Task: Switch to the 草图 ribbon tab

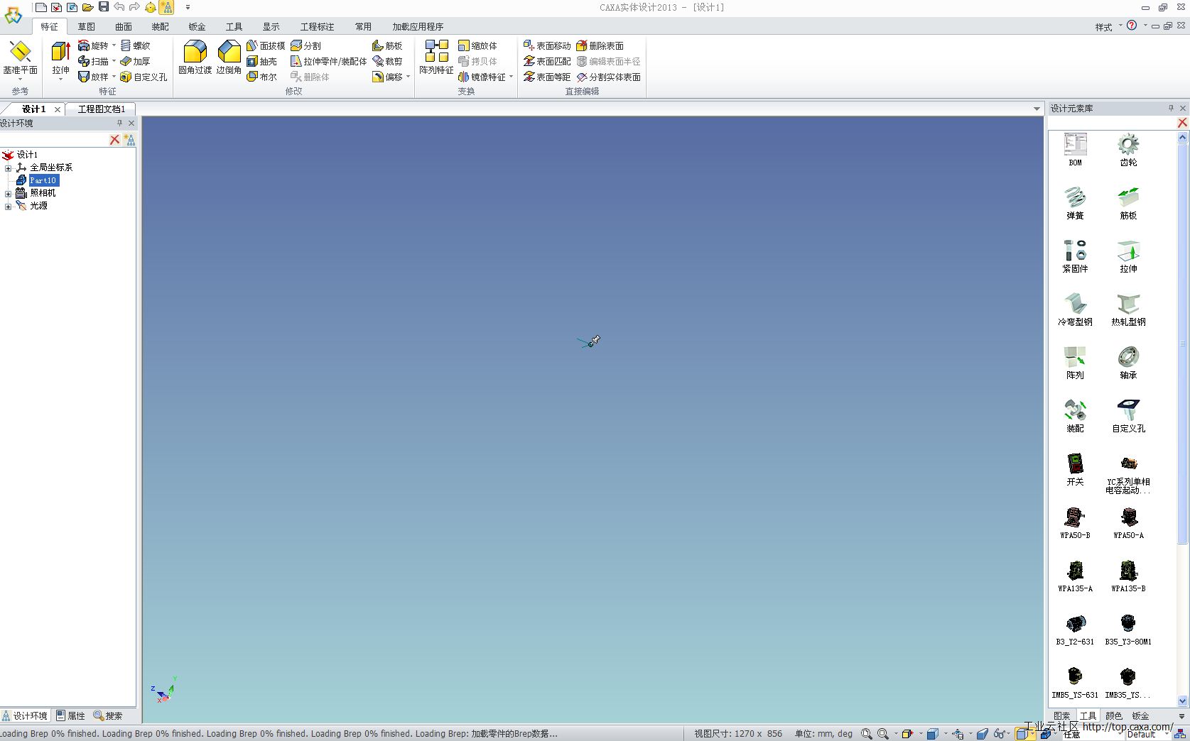Action: pos(87,27)
